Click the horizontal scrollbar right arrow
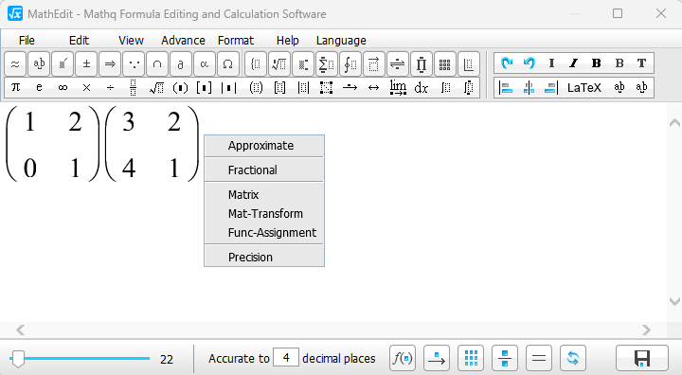The image size is (682, 375). pos(646,330)
